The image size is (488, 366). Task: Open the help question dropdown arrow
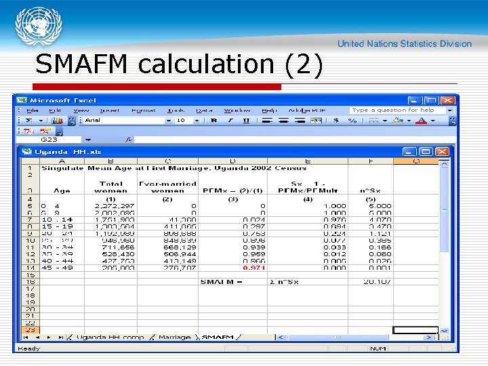coord(450,110)
